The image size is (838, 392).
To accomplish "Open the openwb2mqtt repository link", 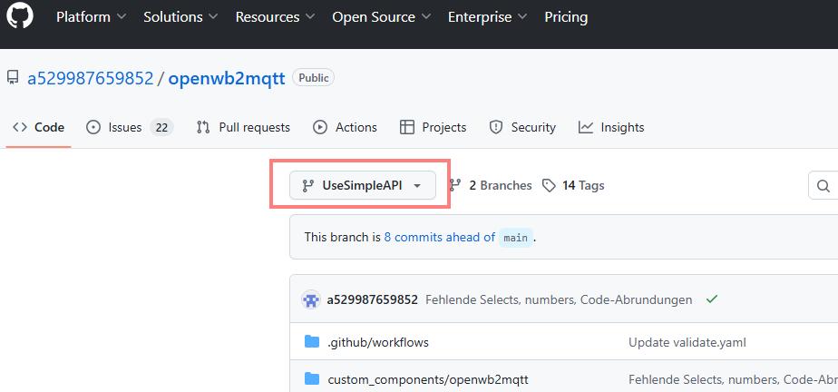I will tap(227, 79).
